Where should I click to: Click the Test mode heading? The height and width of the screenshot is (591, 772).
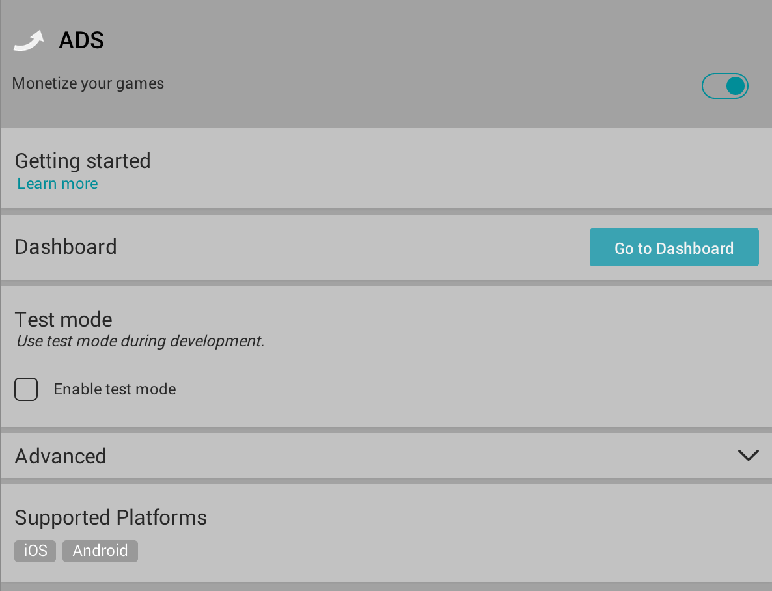click(64, 320)
